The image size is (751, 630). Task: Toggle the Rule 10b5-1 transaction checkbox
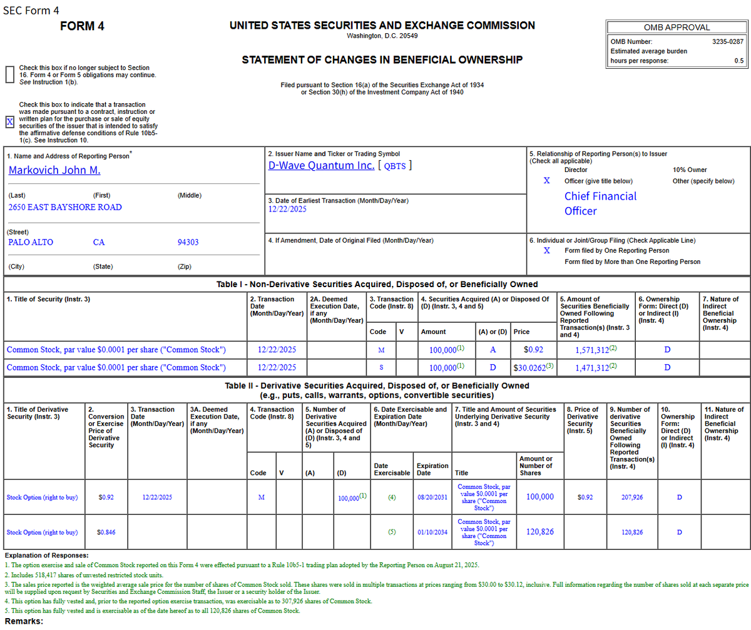coord(10,121)
